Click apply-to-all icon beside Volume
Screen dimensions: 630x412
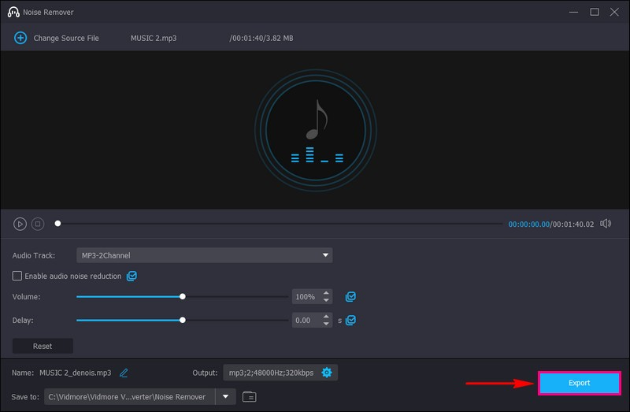click(350, 297)
